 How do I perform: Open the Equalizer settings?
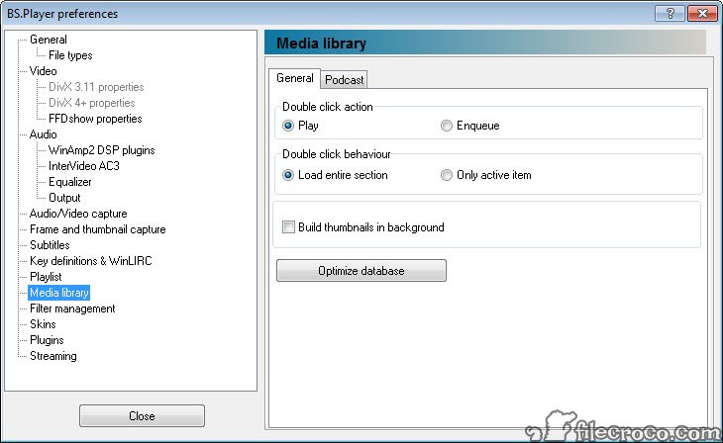click(70, 182)
